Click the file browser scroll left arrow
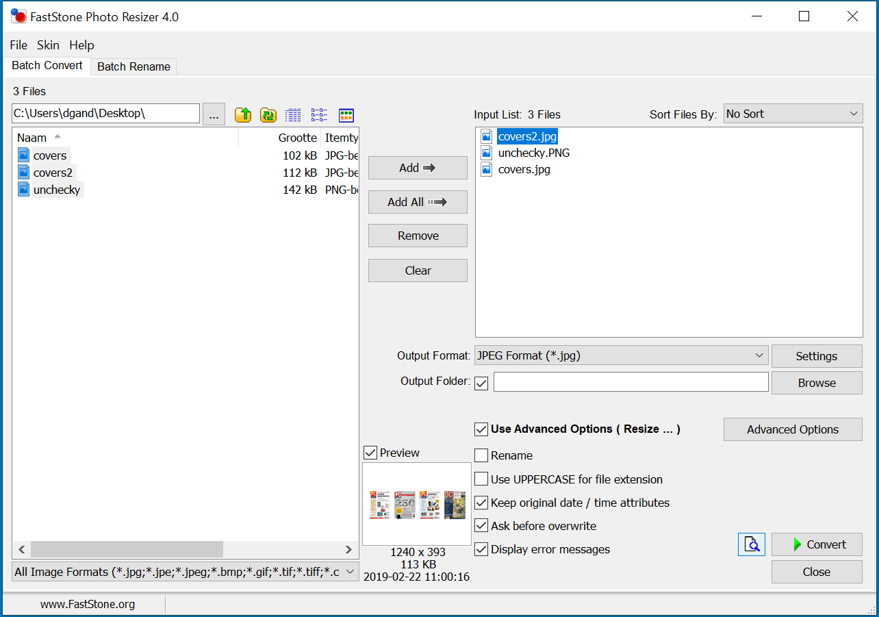 tap(21, 549)
